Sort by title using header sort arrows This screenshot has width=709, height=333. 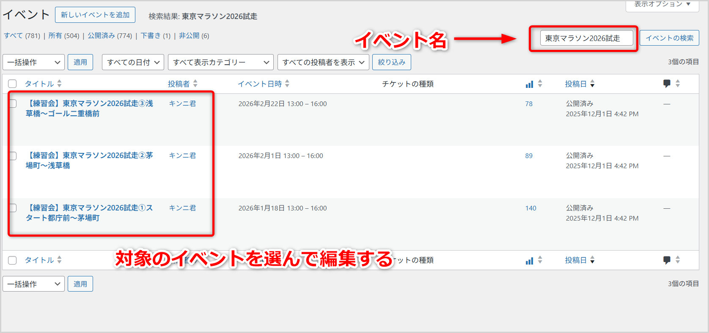point(59,84)
